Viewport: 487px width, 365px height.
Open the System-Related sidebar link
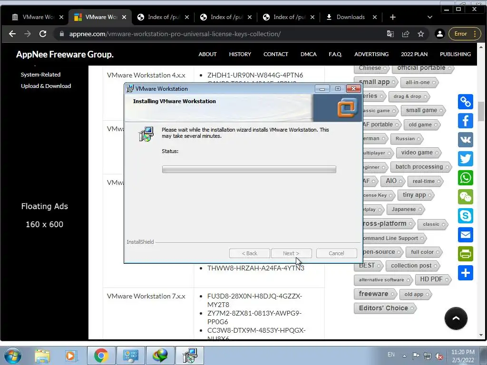point(41,75)
